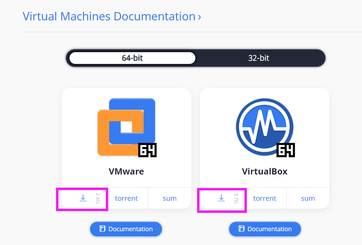The height and width of the screenshot is (245, 362).
Task: View the VMware sum checksum
Action: point(169,198)
